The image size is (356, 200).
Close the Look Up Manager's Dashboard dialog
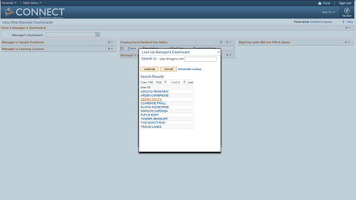(x=218, y=52)
